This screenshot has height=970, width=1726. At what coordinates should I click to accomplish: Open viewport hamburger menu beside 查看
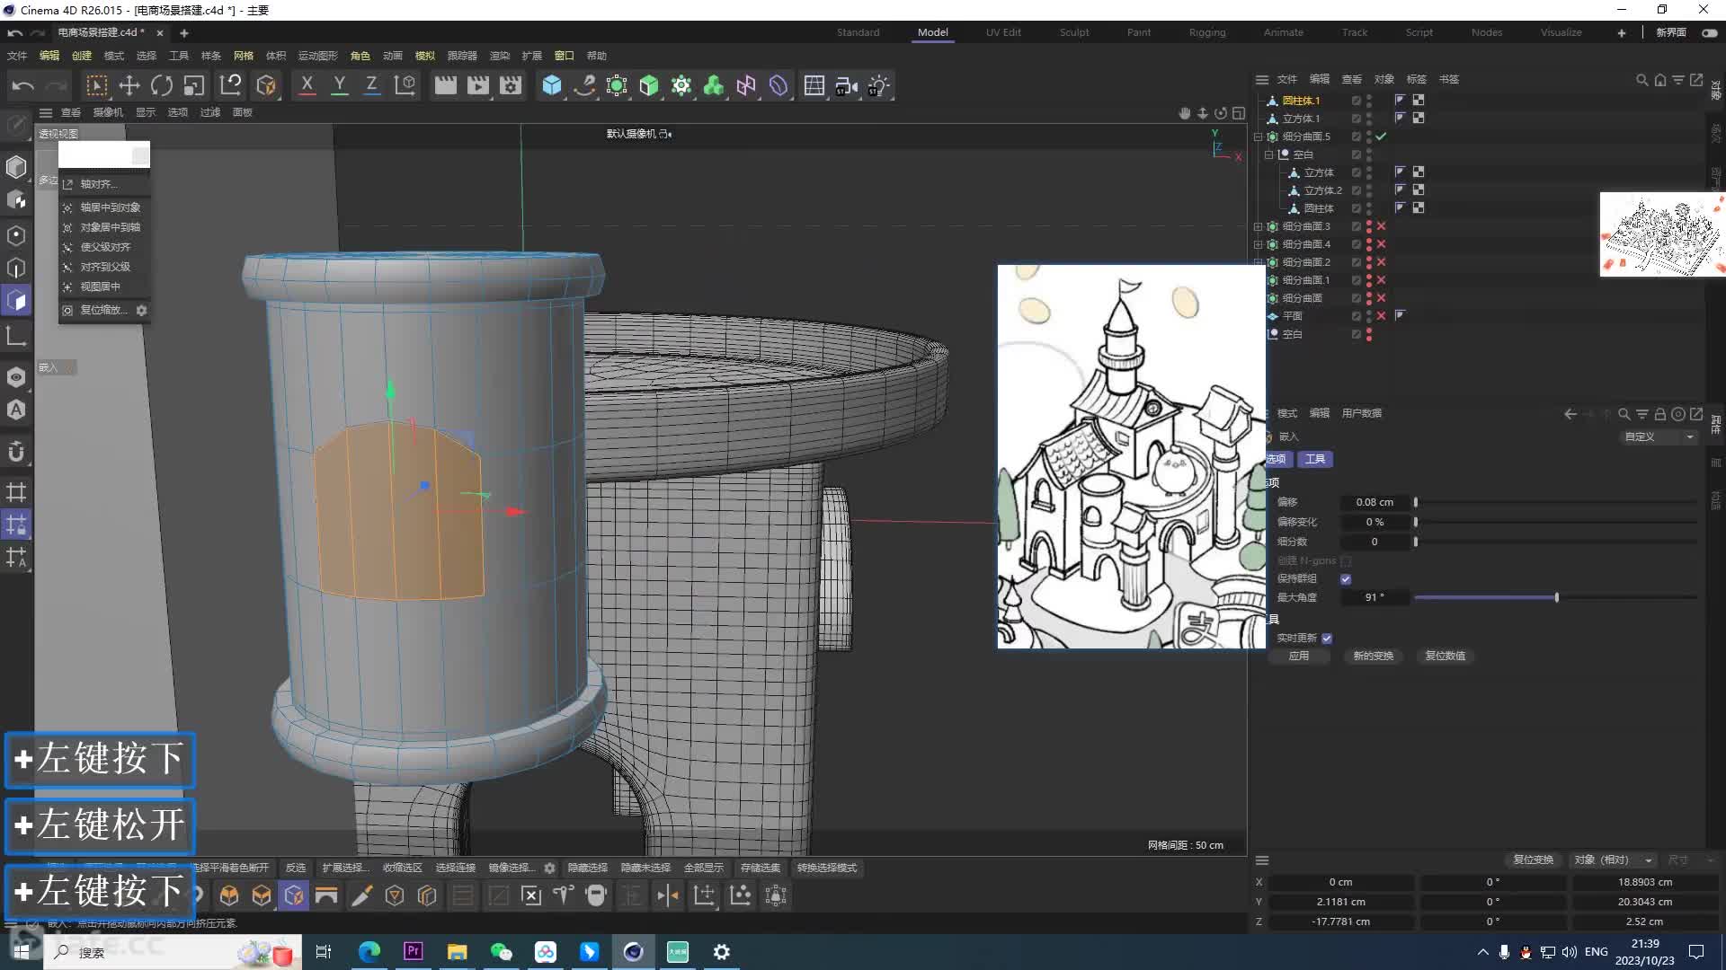46,113
